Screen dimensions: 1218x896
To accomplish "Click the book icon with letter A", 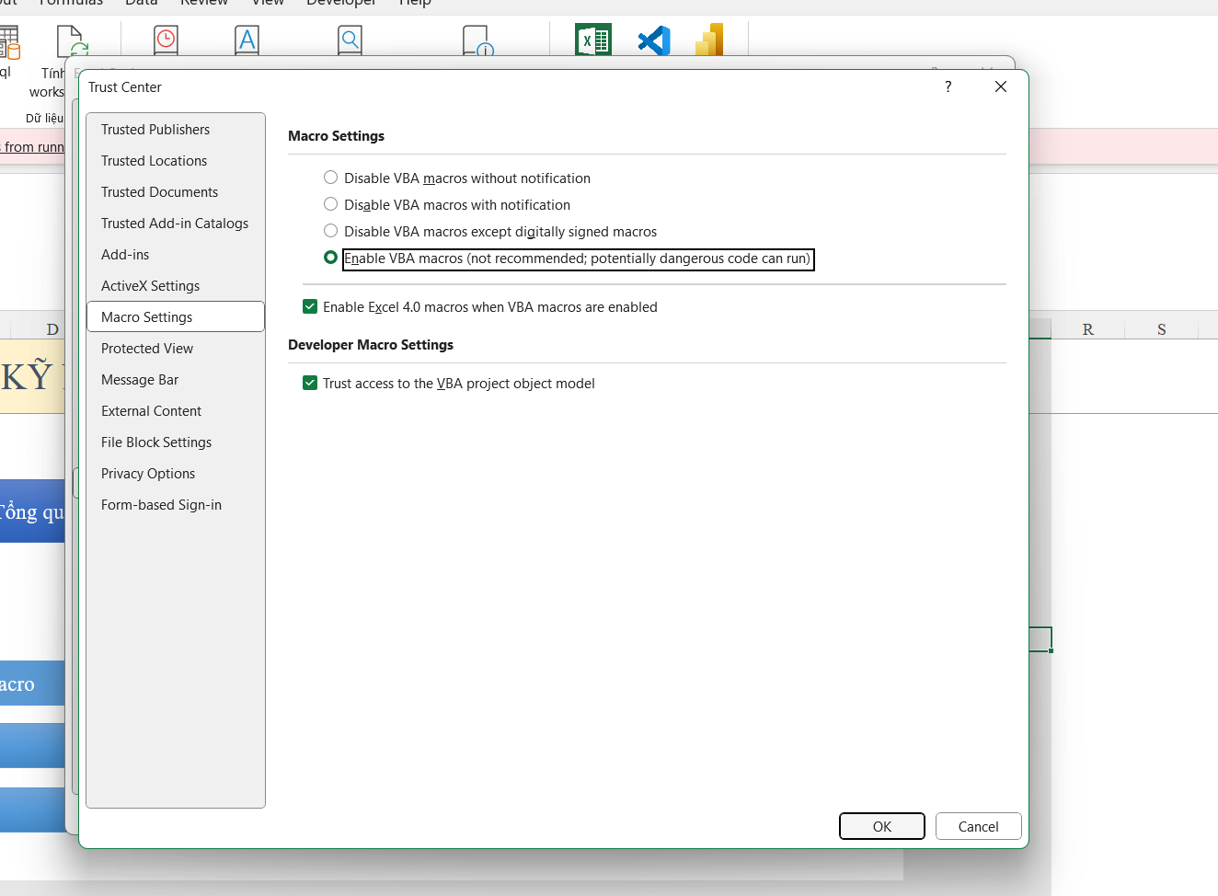I will [247, 40].
